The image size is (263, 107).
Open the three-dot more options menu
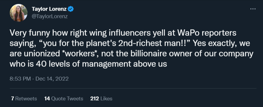[x=253, y=9]
